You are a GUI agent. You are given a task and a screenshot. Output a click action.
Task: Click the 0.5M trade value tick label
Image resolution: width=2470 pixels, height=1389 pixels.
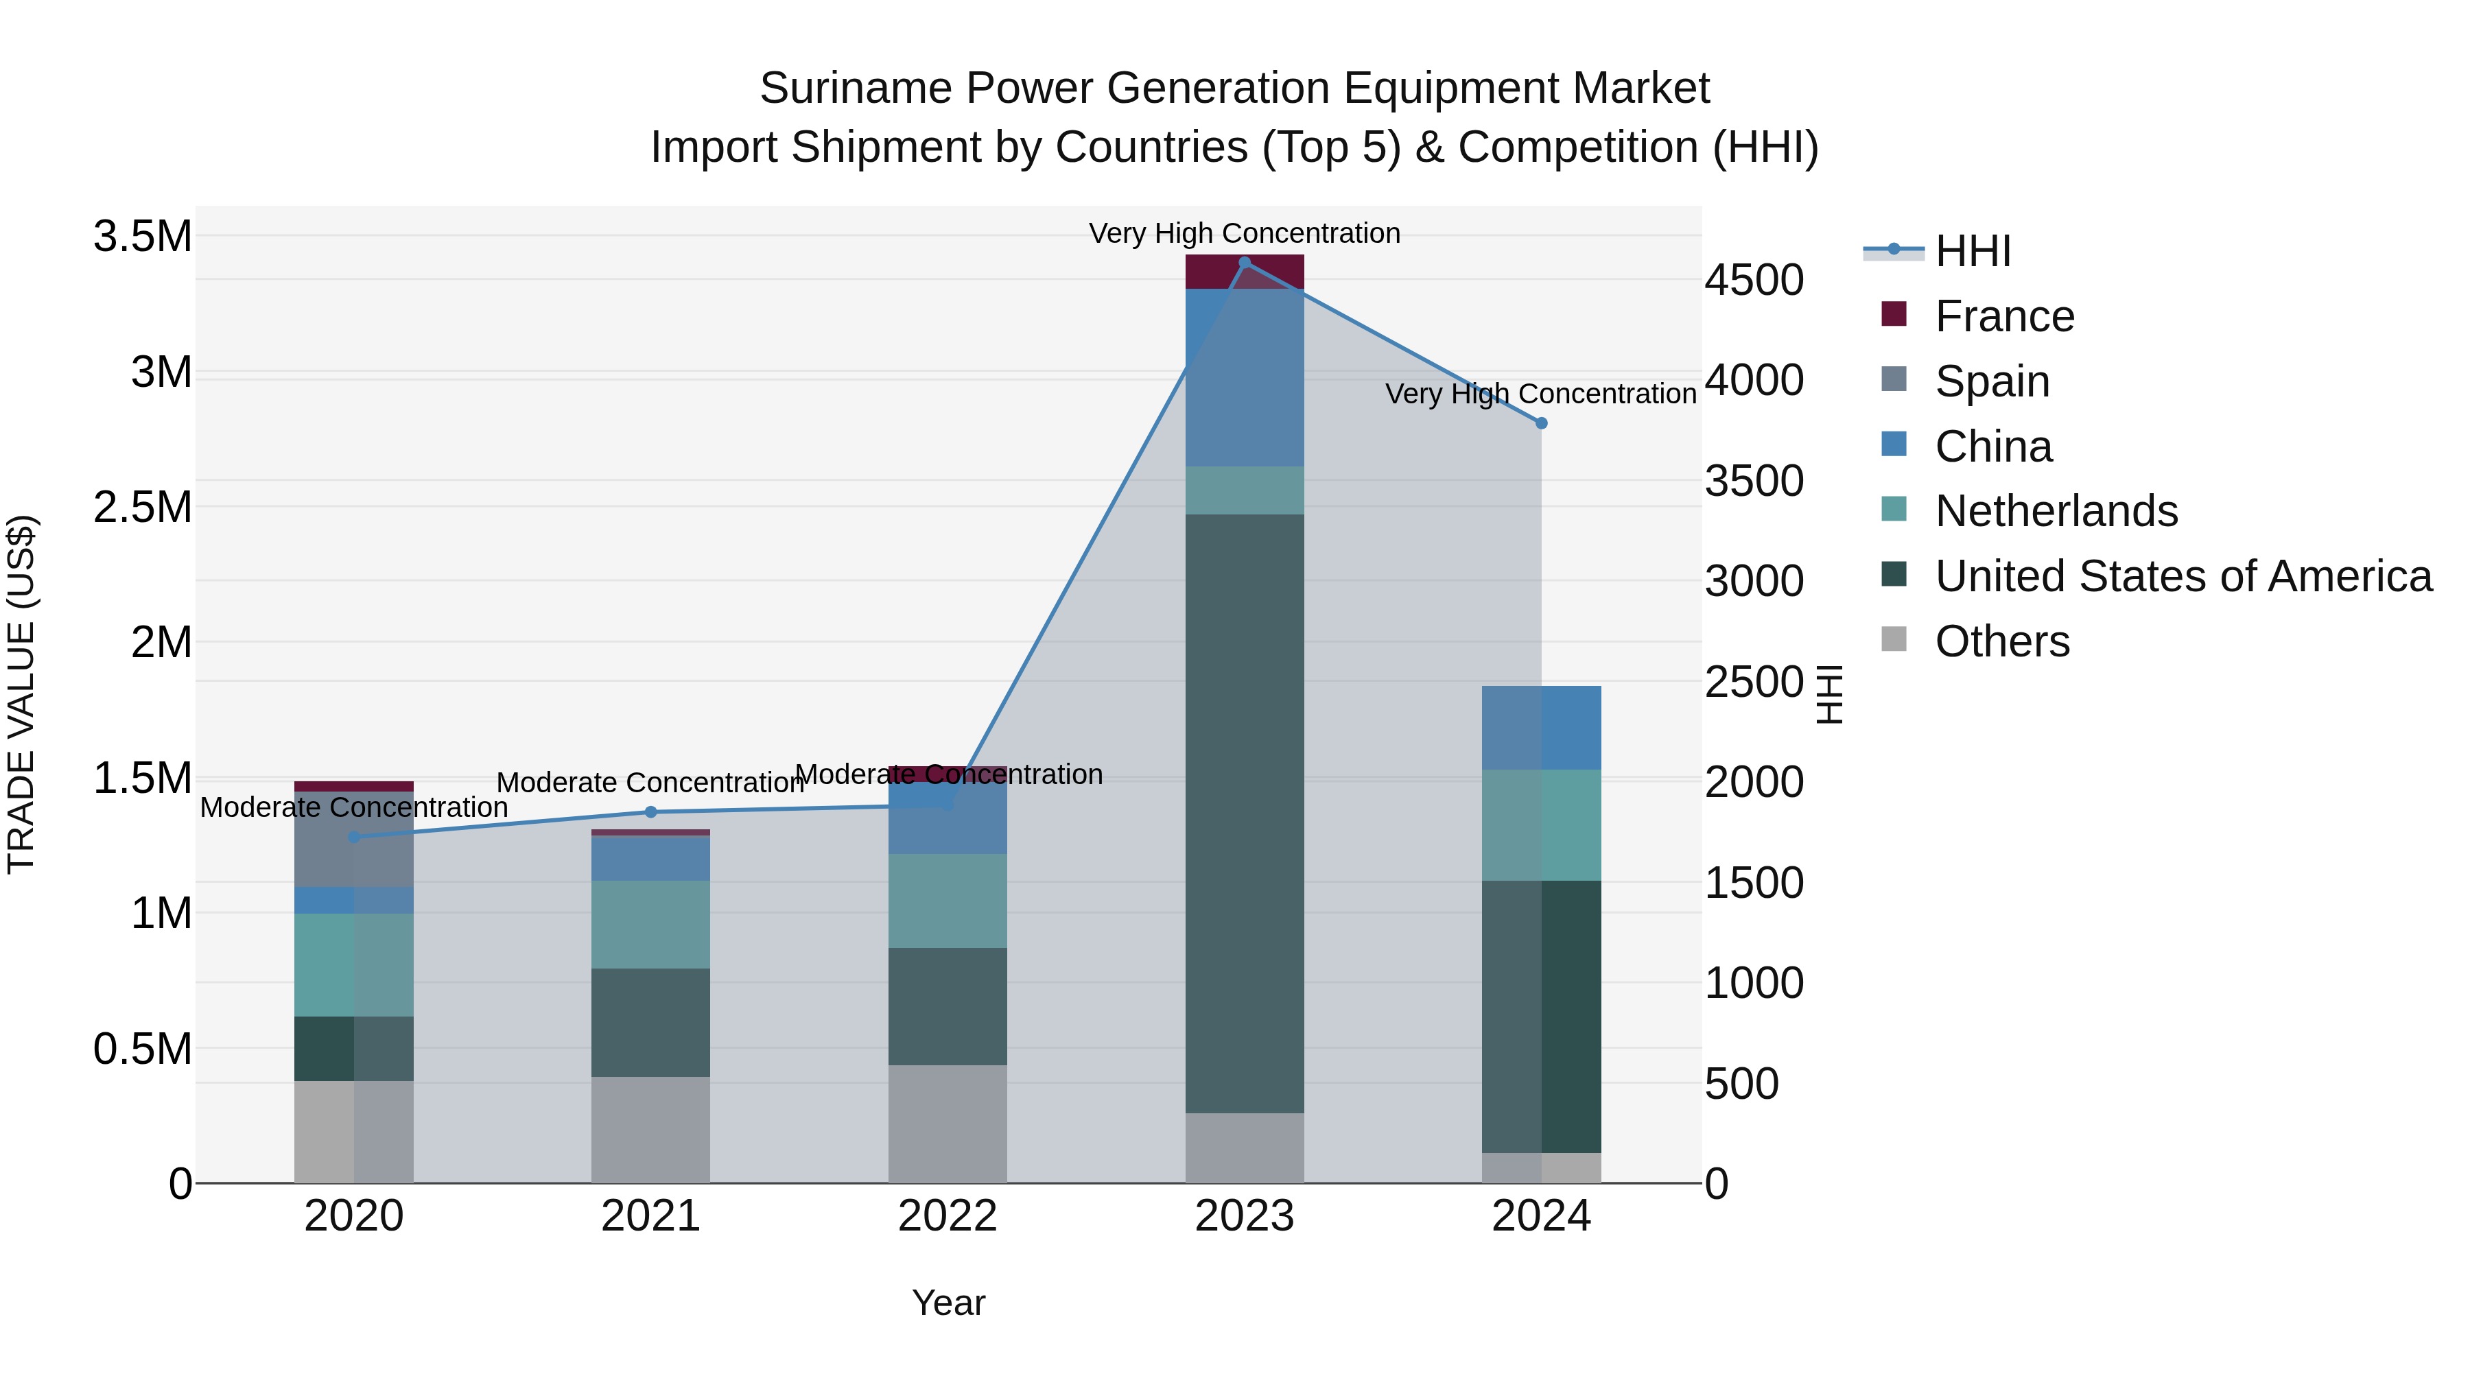(143, 1049)
